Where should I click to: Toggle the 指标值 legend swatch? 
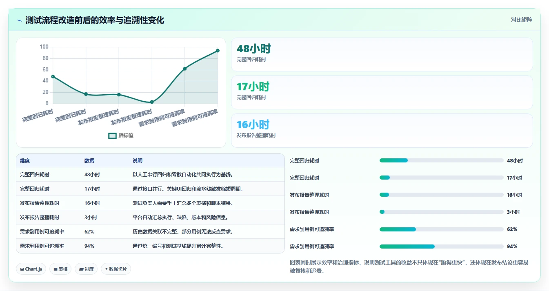pyautogui.click(x=112, y=136)
